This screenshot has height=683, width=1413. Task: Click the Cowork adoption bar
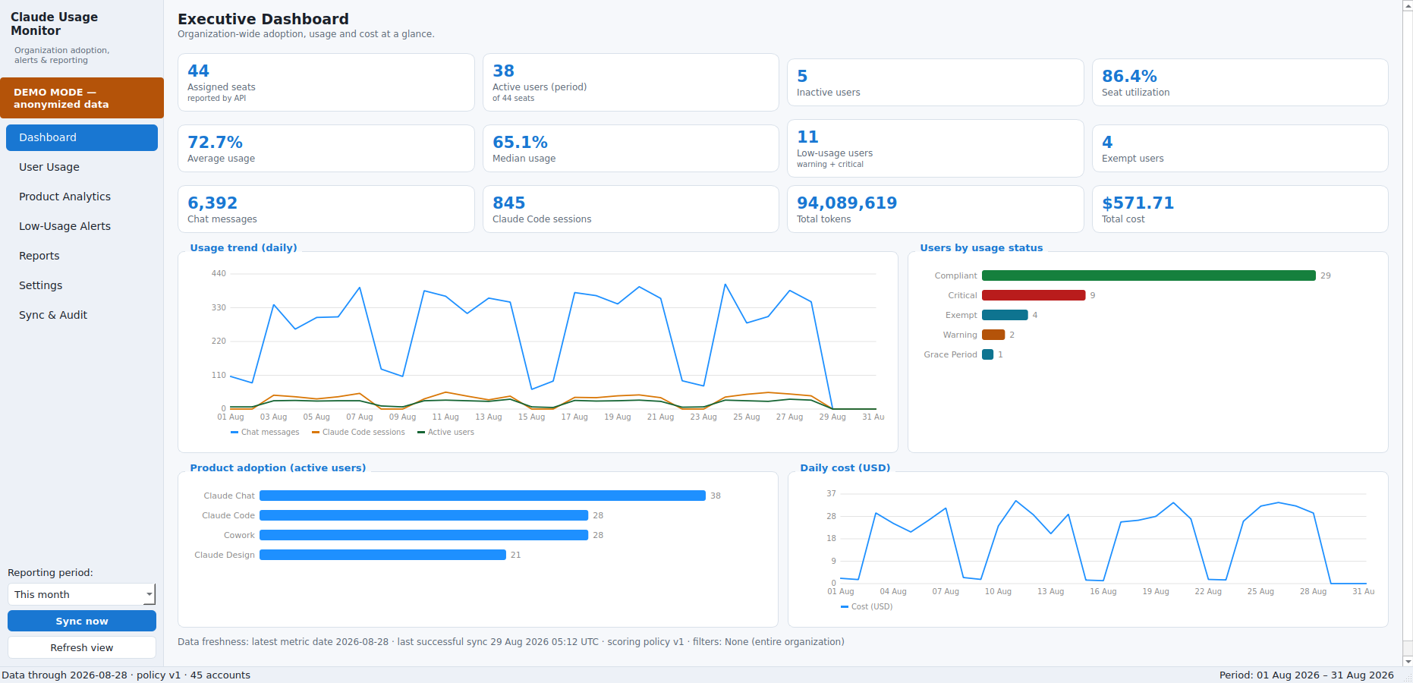tap(423, 535)
